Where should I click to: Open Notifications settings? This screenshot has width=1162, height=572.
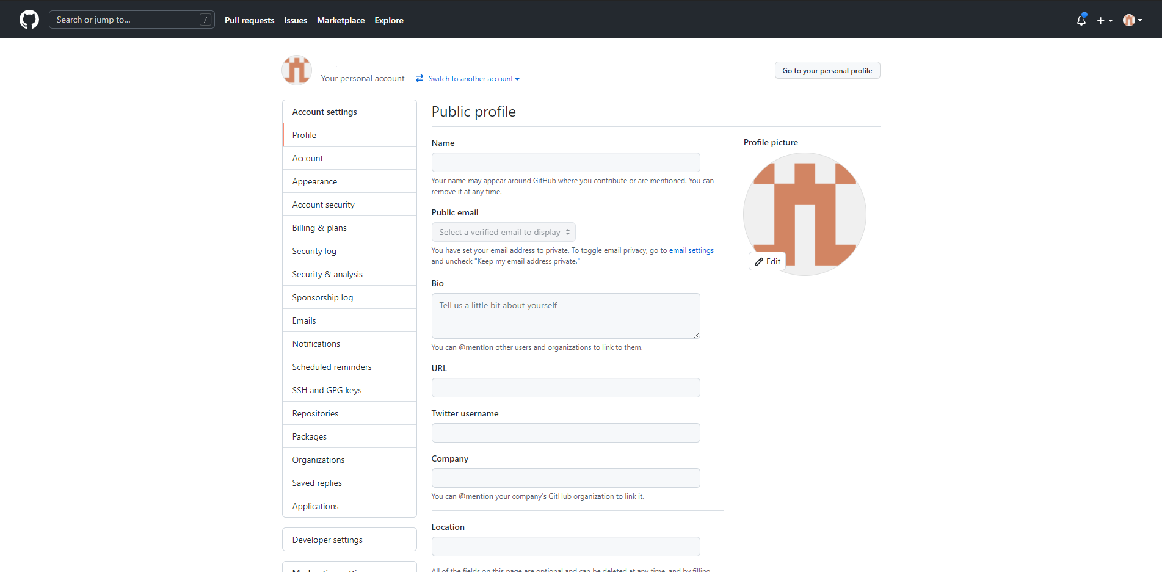[x=349, y=344]
